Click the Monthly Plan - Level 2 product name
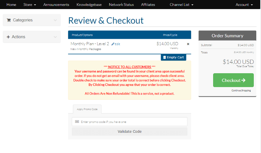 [90, 44]
